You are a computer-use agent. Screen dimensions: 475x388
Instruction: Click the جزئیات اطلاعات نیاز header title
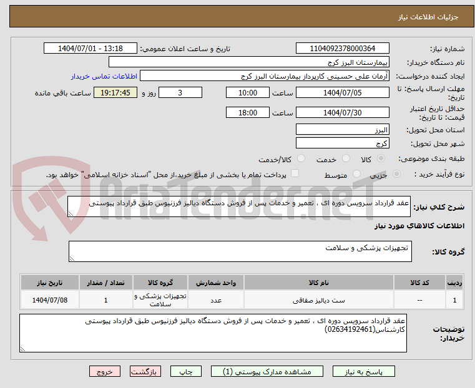coord(428,17)
